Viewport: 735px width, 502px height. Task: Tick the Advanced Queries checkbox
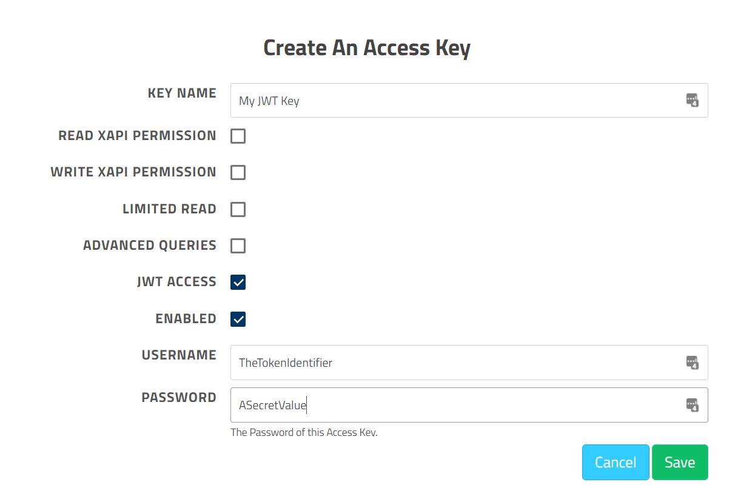tap(238, 246)
